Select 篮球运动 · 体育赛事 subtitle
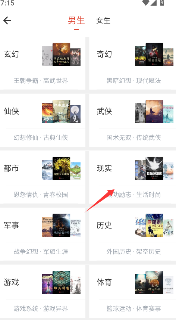The image size is (176, 320). tap(134, 308)
